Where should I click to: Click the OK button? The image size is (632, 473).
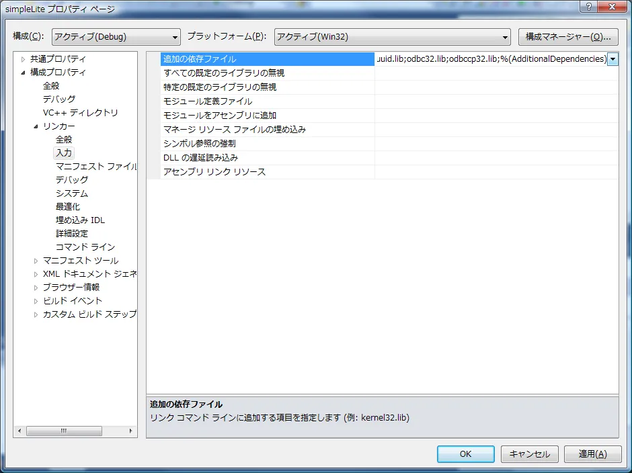coord(465,454)
